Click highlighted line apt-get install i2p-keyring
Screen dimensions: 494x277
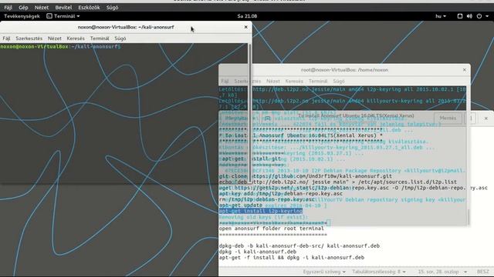click(x=261, y=211)
